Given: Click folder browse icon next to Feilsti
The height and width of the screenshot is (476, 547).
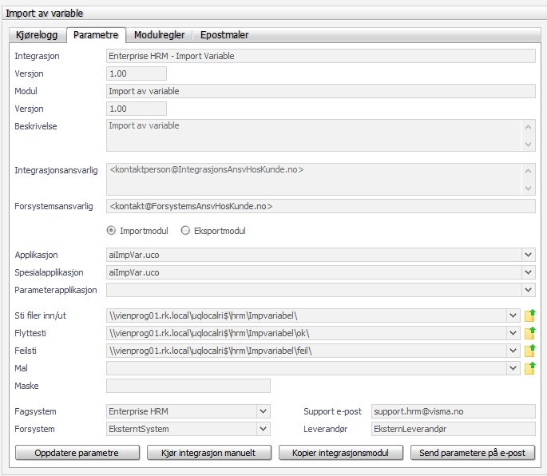Looking at the screenshot, I should [530, 351].
